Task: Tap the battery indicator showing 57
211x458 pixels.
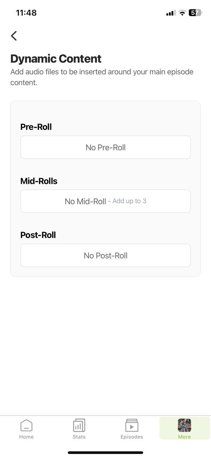Action: pyautogui.click(x=195, y=13)
